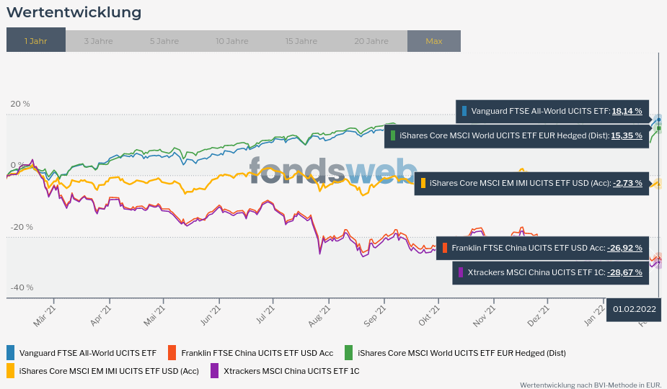Screen dimensions: 667x389
Task: Click Vanguard 18,14 % tooltip value
Action: tap(627, 112)
